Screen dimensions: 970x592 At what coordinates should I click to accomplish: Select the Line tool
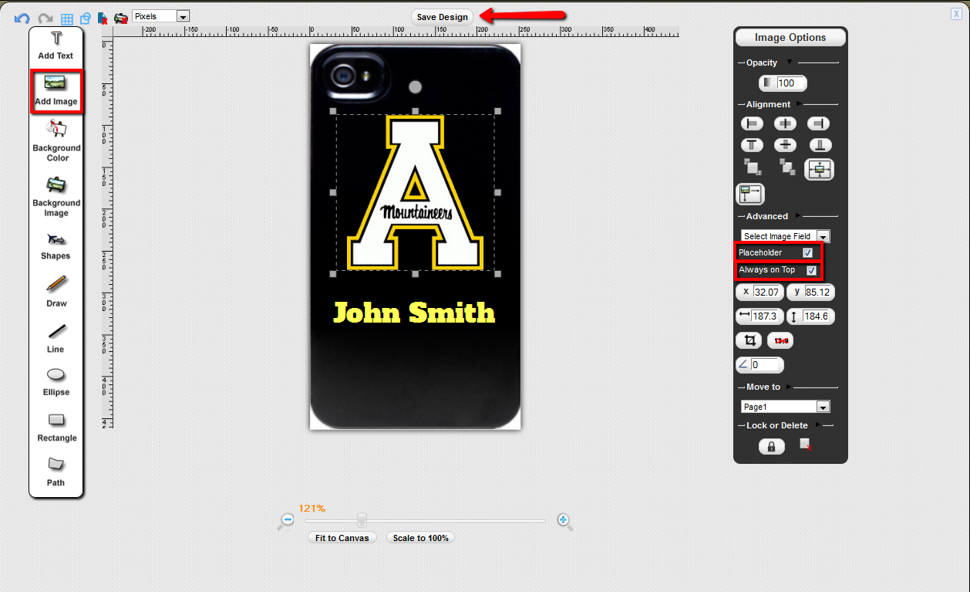pos(56,338)
